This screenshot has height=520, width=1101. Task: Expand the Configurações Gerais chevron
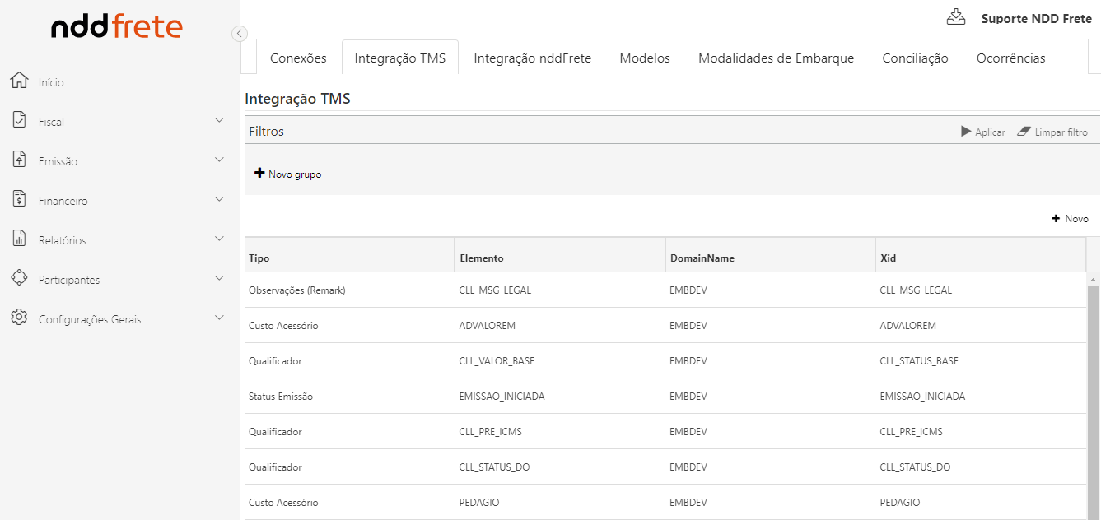click(x=219, y=318)
